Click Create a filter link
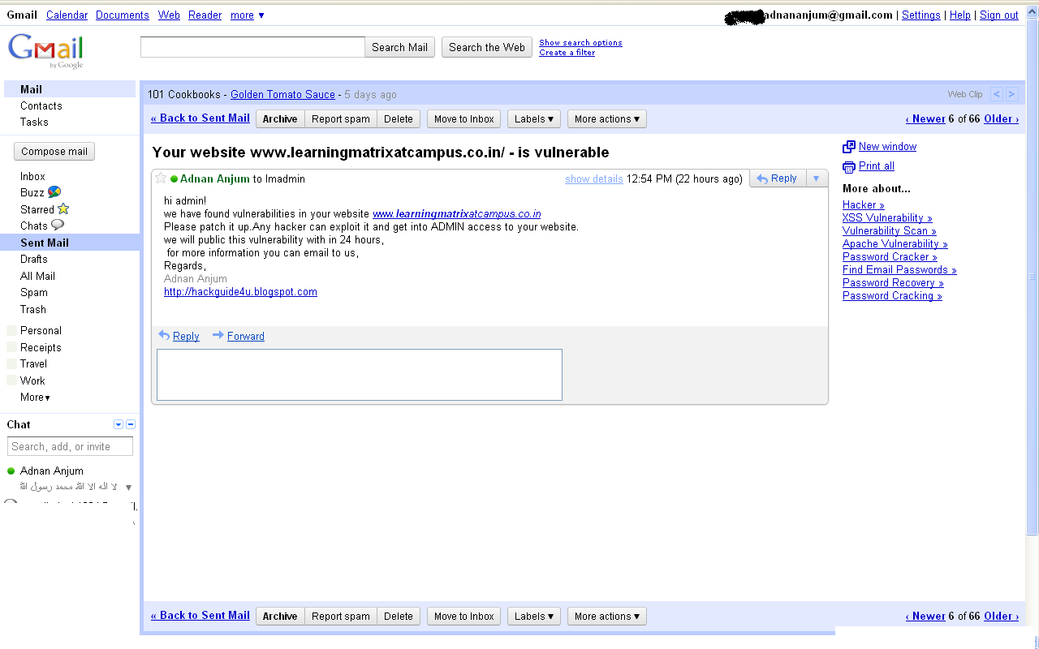 [567, 53]
